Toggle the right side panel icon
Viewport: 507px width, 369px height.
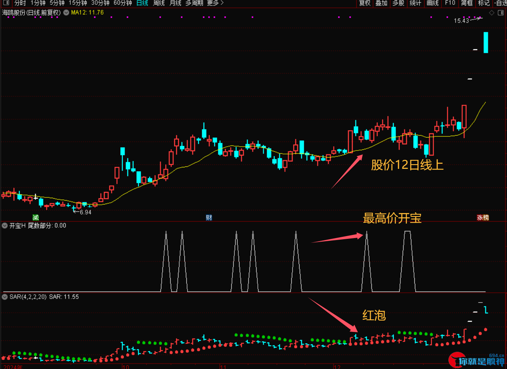(x=501, y=13)
